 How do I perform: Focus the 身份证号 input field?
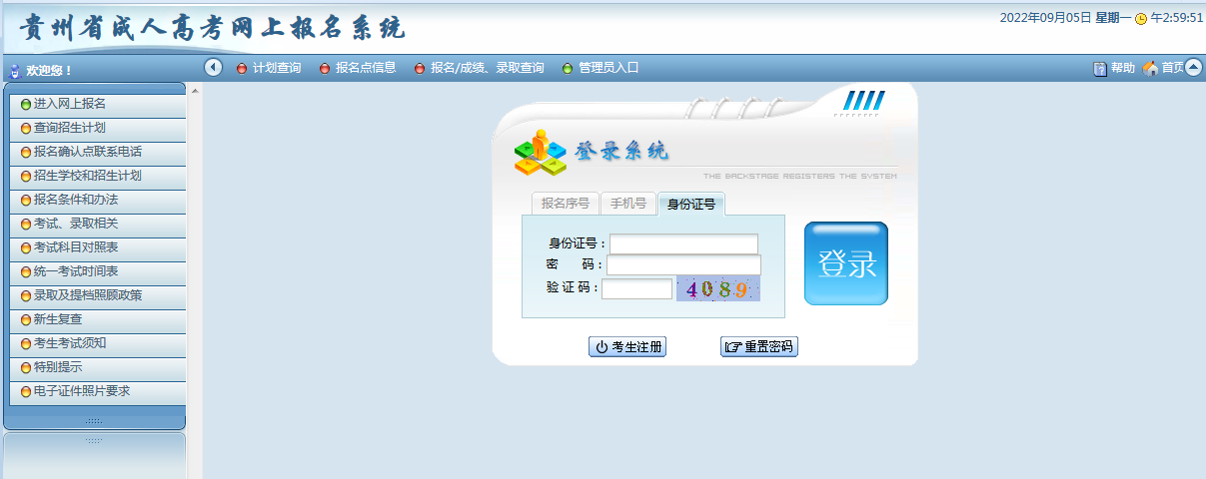coord(683,243)
